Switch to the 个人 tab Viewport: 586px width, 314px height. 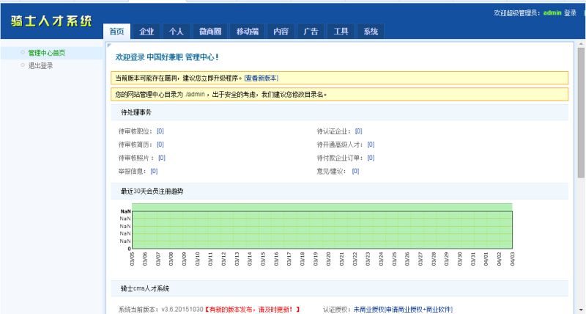coord(176,32)
